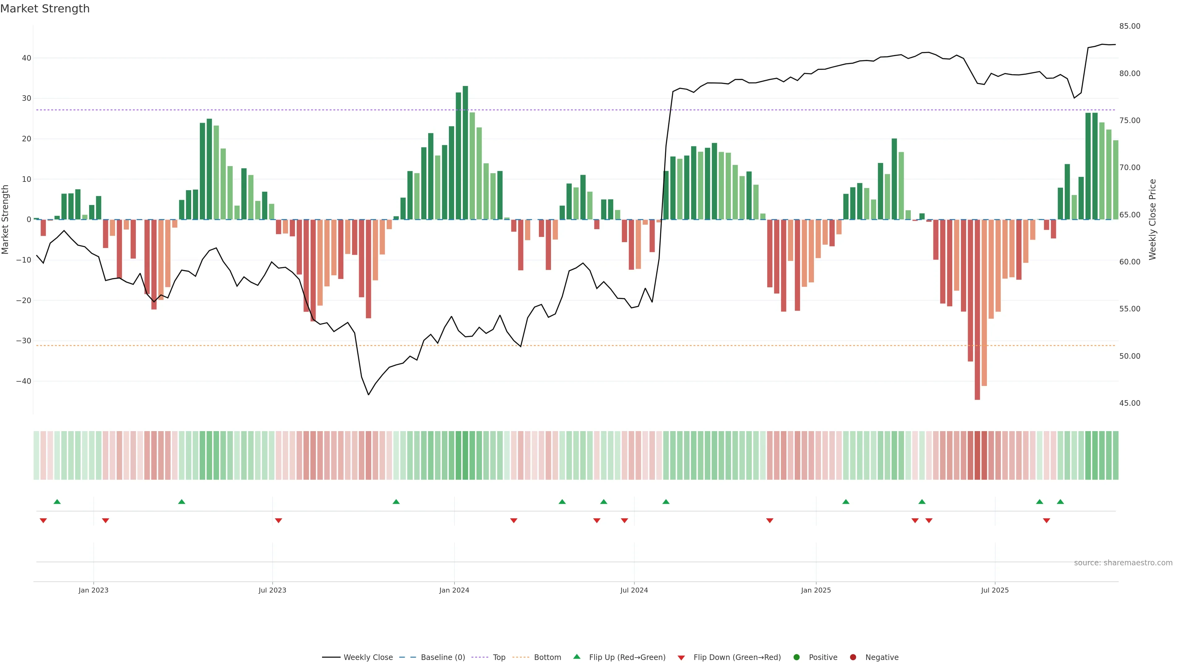
Task: Click the Weekly Close Price axis title
Action: coord(1152,220)
